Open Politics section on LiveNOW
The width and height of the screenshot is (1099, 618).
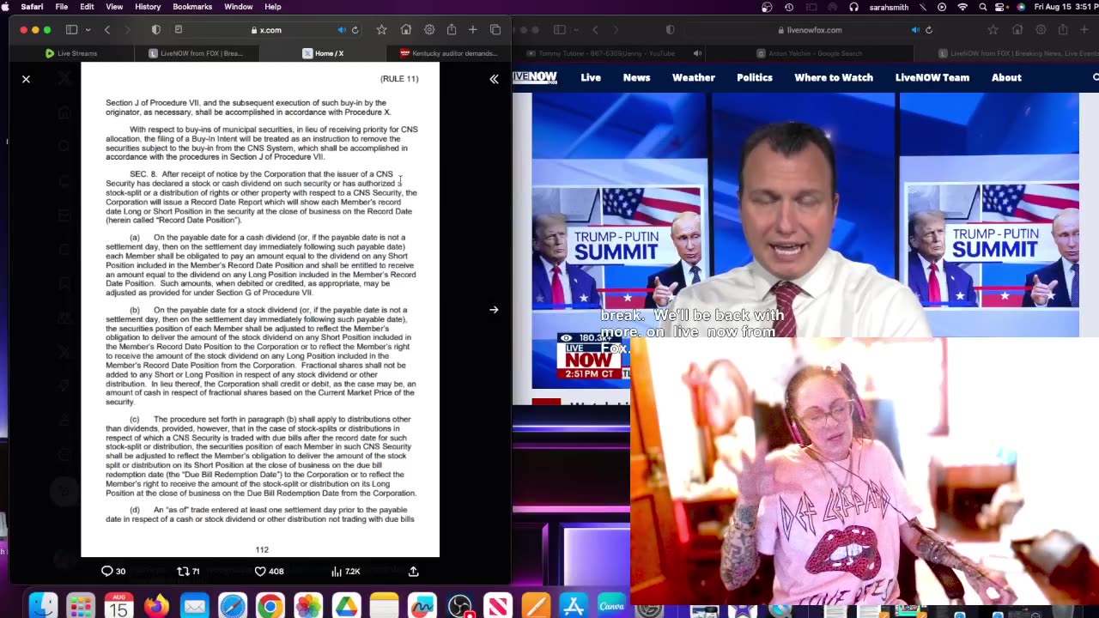pos(755,77)
